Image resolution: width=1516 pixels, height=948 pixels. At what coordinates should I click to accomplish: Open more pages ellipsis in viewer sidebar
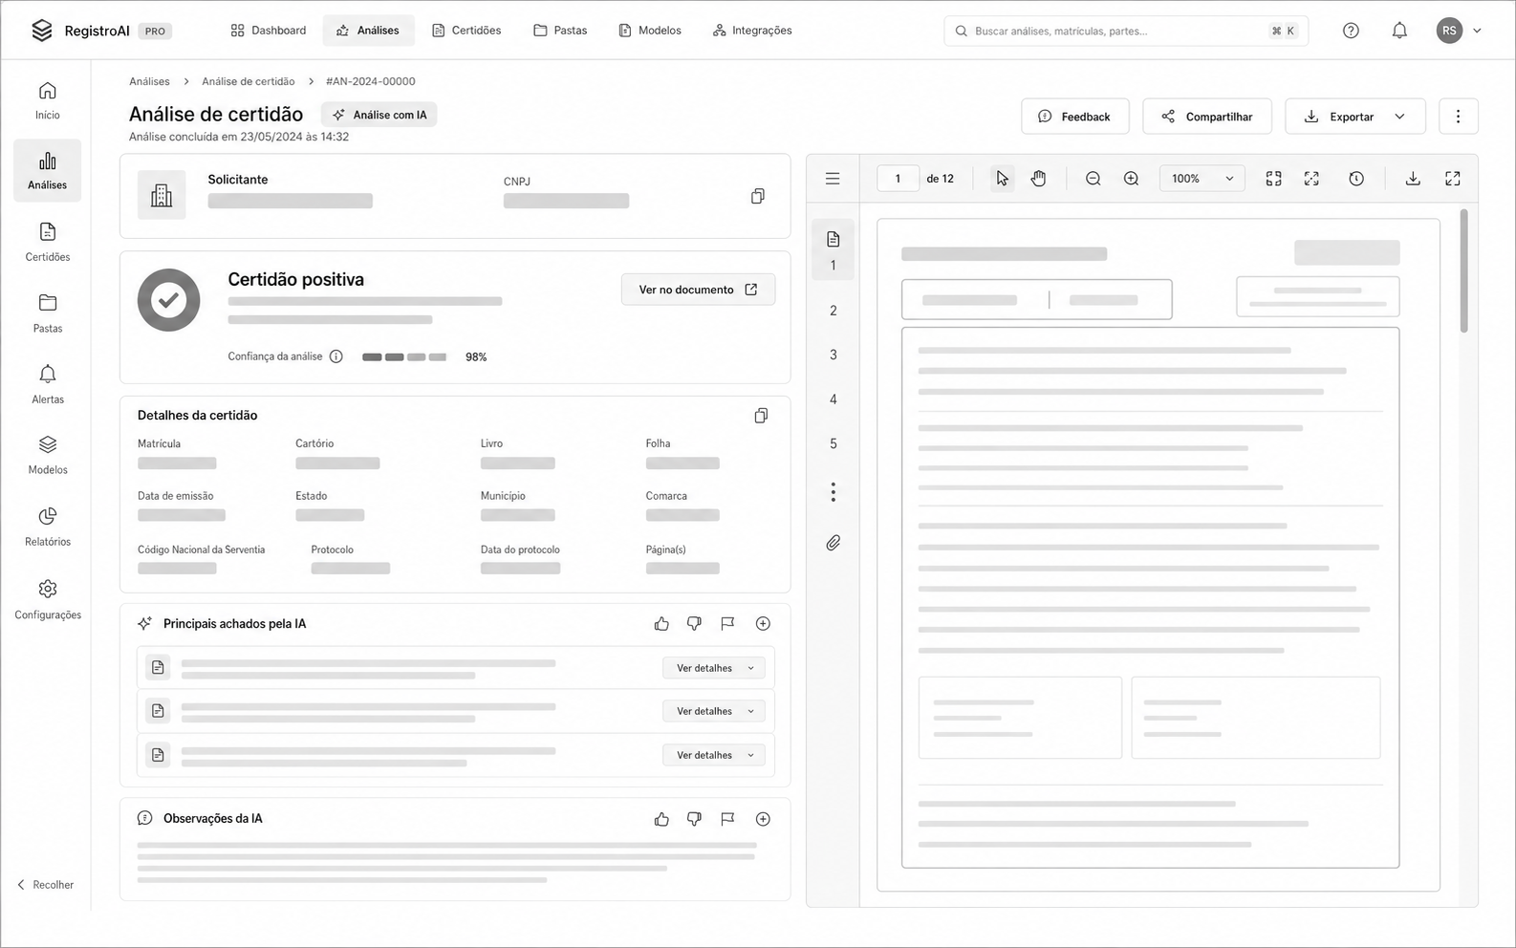click(x=834, y=492)
